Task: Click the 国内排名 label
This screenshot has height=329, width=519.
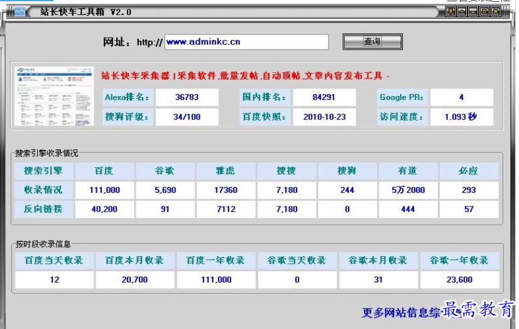Action: (265, 97)
